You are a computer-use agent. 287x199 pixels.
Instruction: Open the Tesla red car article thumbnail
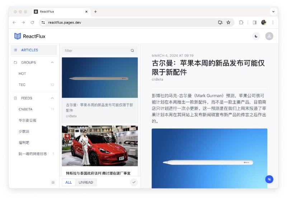click(x=99, y=145)
